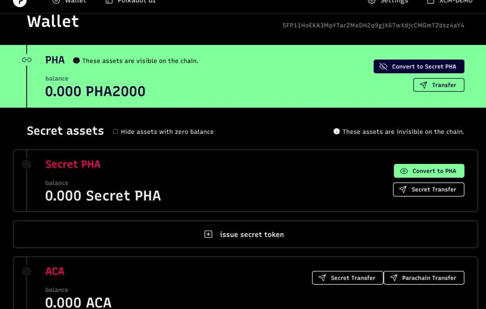Click the Parachain Transfer button

(x=423, y=278)
